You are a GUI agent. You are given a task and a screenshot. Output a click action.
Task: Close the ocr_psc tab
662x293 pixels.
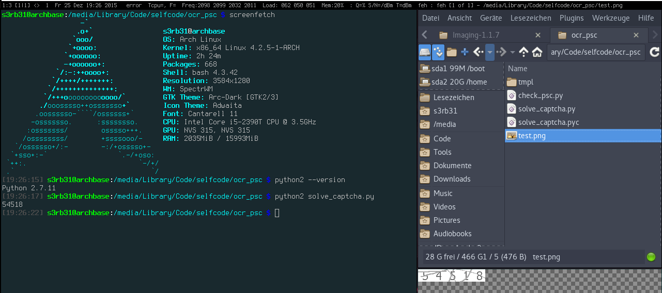[x=636, y=35]
